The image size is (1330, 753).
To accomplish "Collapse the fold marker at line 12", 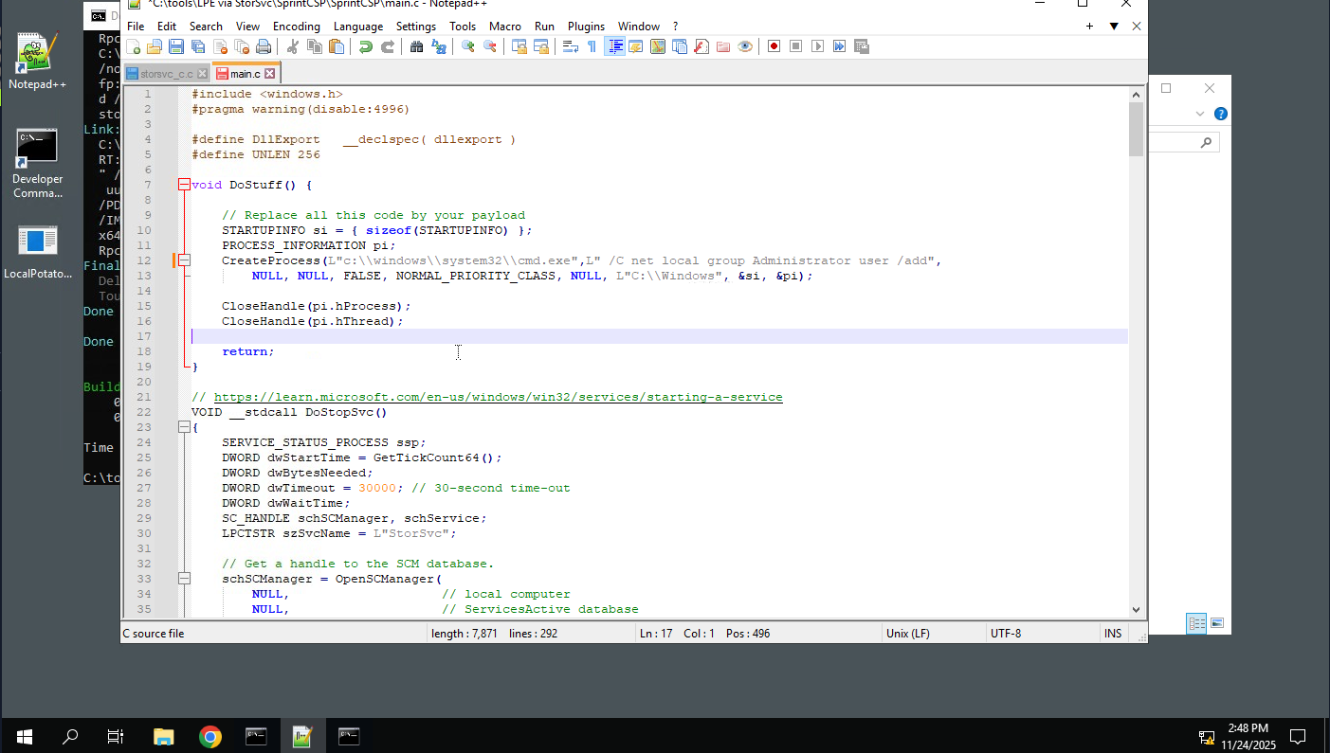I will 184,260.
